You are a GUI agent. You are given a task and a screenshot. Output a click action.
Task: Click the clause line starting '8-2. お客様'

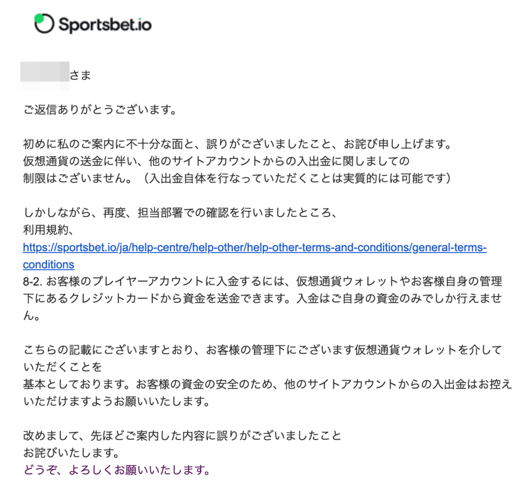[263, 282]
